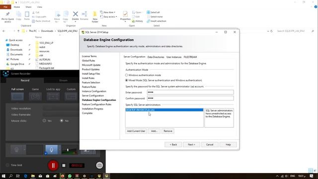
Task: Select the Record tab in Screen Recorder
Action: (25, 81)
